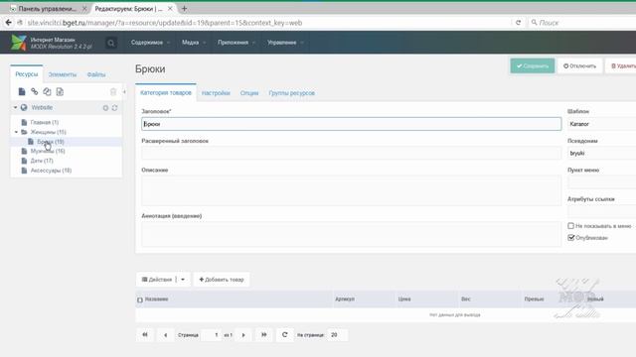636x357 pixels.
Task: Uncheck the 'Опубликован' checkbox
Action: tap(570, 238)
